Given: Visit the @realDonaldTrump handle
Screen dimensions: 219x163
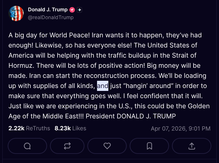Looking at the screenshot, I should pos(51,17).
